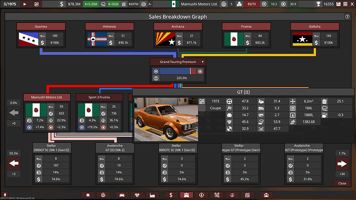Open the balance scales tab icon
356x200 pixels.
(x=232, y=195)
